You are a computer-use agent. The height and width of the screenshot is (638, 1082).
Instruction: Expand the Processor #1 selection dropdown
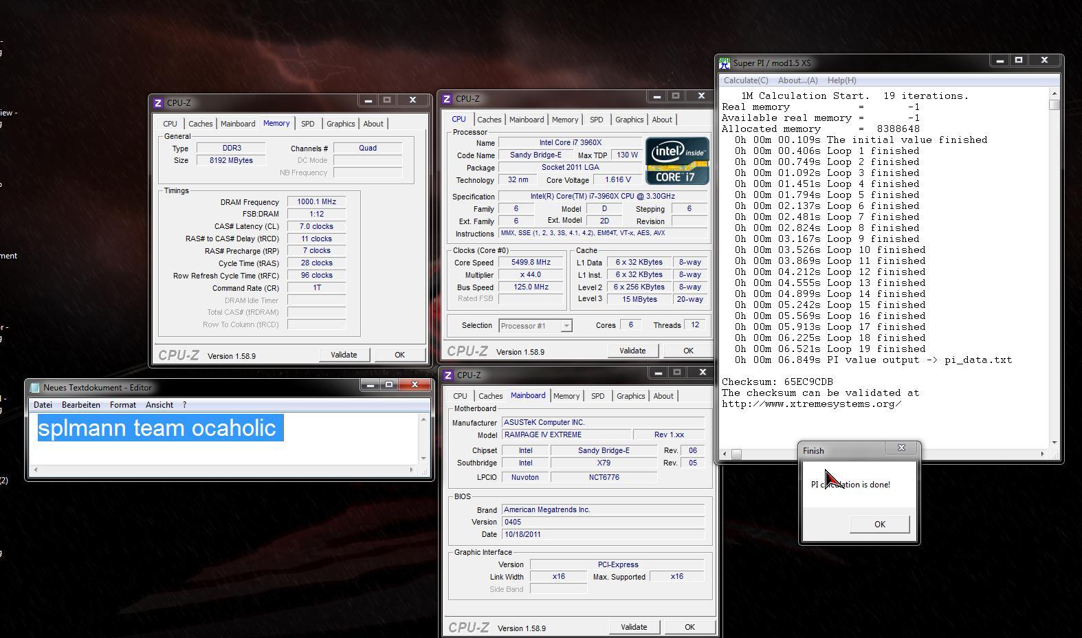click(566, 326)
